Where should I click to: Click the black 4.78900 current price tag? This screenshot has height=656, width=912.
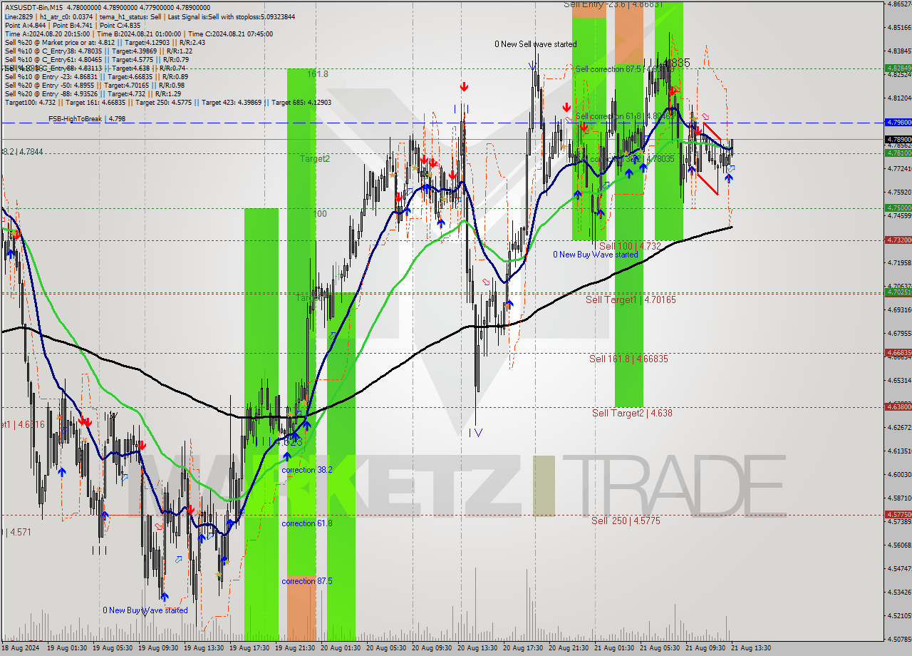(898, 139)
